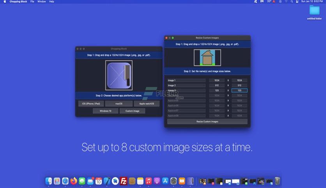The width and height of the screenshot is (326, 188).
Task: Open Finder from the dock
Action: (49, 181)
